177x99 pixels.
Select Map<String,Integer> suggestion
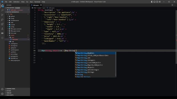[95, 60]
